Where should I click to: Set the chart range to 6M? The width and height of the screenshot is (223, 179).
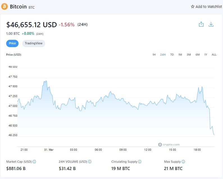coord(197,54)
